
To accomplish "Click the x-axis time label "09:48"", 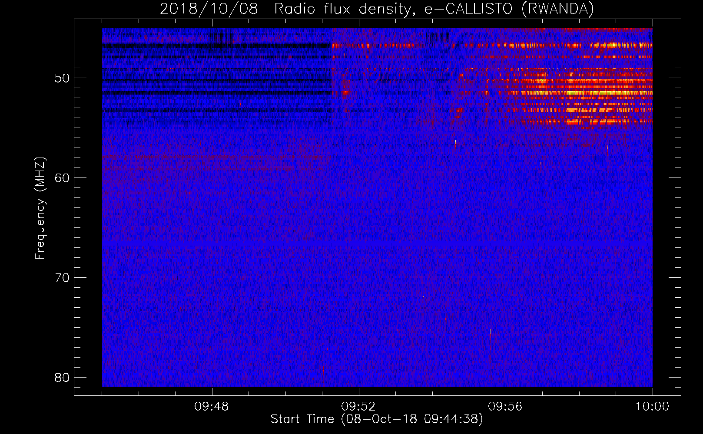I will tap(212, 407).
